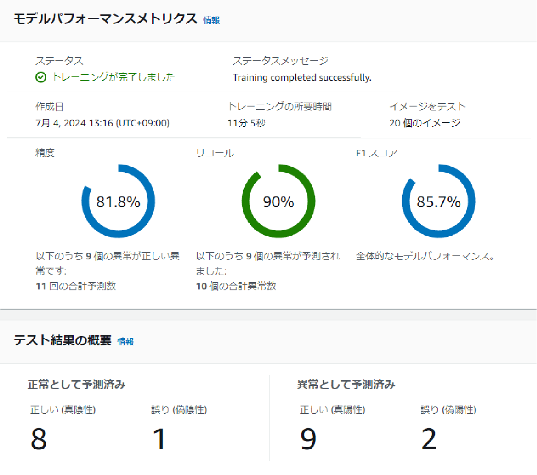Click the green training completed status icon
Screen dimensions: 537x475
[41, 77]
